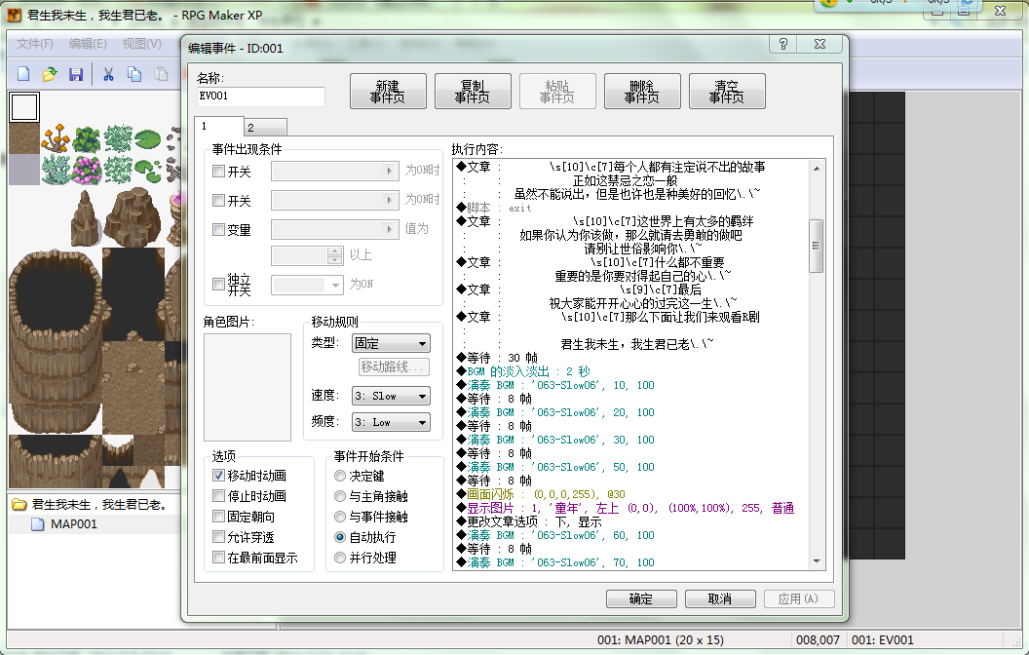The image size is (1029, 655).
Task: Enable the 独立开关 checkbox
Action: [x=219, y=285]
